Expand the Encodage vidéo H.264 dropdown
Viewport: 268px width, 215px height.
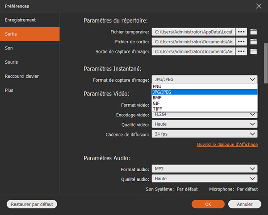(x=205, y=115)
